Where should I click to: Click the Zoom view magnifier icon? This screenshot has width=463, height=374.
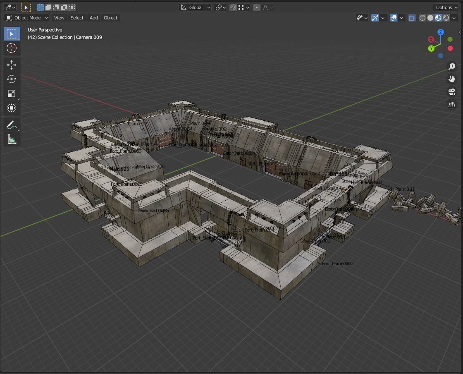pyautogui.click(x=452, y=67)
